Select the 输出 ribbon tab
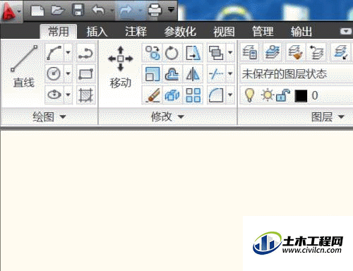353x271 pixels. (301, 32)
